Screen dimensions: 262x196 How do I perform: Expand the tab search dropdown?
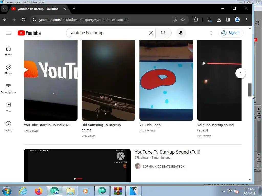pyautogui.click(x=4, y=9)
